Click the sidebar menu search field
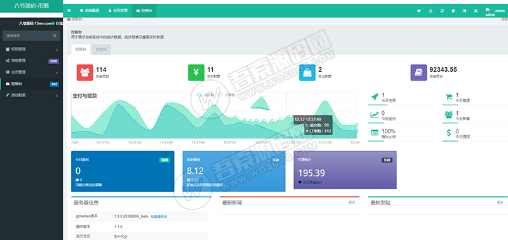The image size is (508, 240). click(31, 36)
